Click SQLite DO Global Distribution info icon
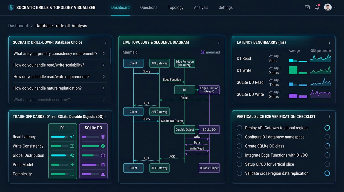Image resolution: width=344 pixels, height=192 pixels. pyautogui.click(x=103, y=155)
